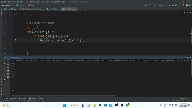The height and width of the screenshot is (108, 192).
Task: Click the 4 spaces indent status item
Action: click(x=185, y=101)
